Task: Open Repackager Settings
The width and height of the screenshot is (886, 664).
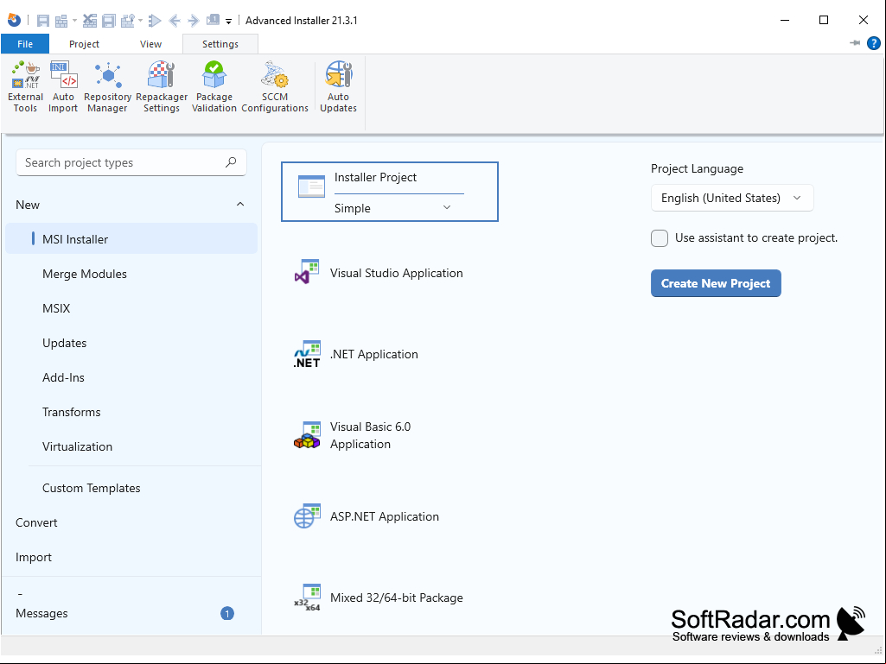Action: point(162,87)
